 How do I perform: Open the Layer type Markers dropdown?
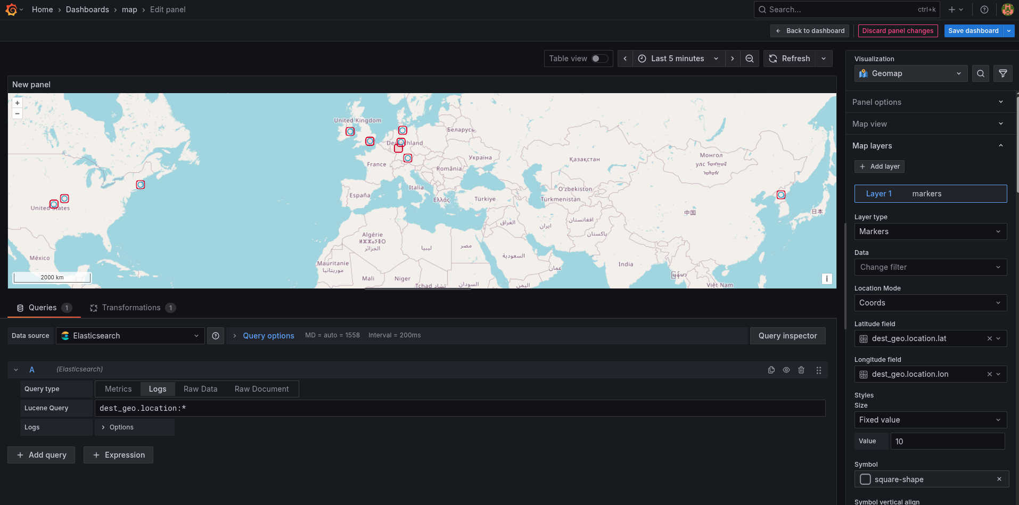click(930, 231)
